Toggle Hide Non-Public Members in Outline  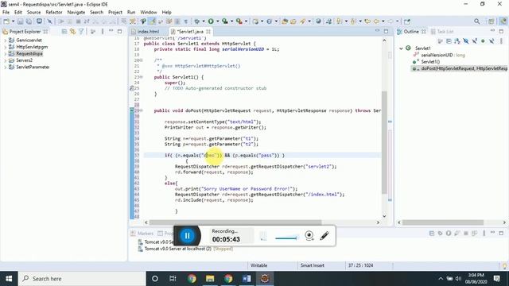483,41
